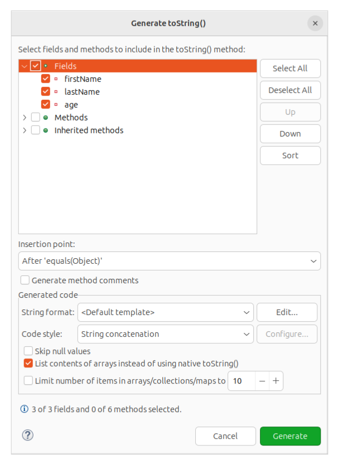Enable Generate method comments

point(25,280)
